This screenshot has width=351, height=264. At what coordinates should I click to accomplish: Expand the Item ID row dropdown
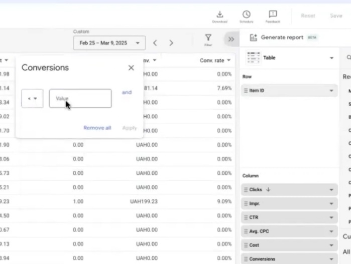[331, 91]
